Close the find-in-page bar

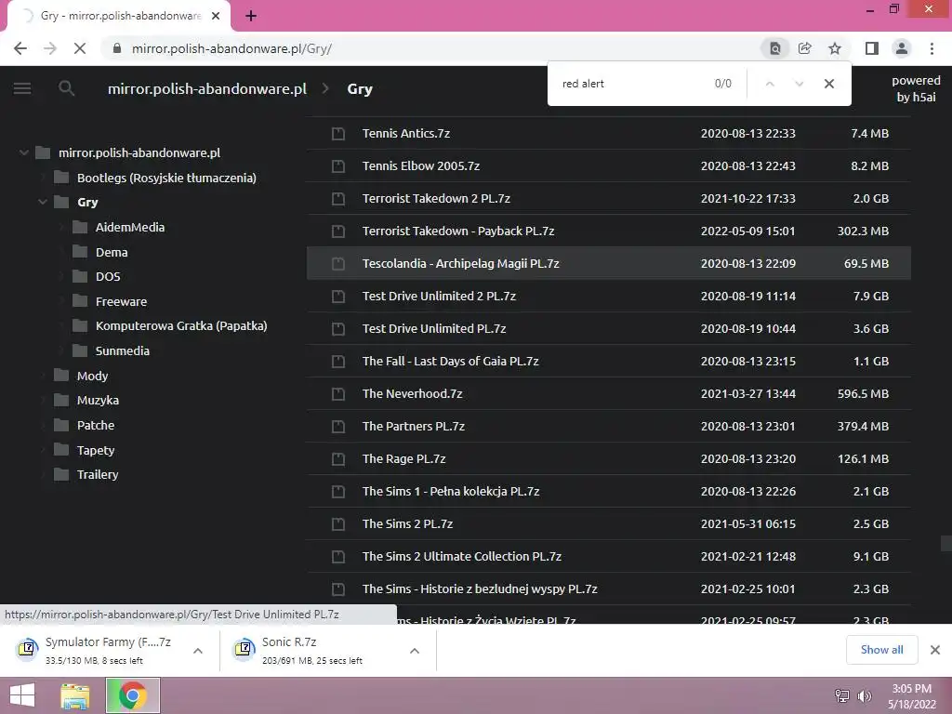828,84
